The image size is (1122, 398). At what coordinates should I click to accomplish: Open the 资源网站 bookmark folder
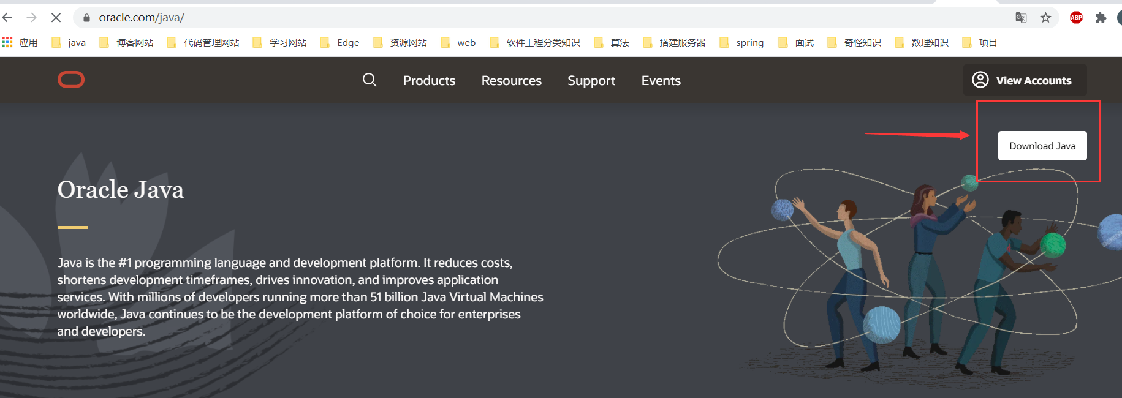[400, 42]
